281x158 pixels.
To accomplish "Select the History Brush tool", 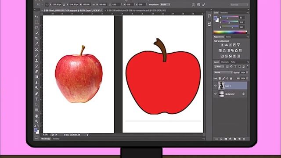I will 36,66.
